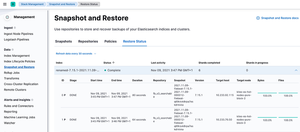300x132 pixels.
Task: Click the Target node column header
Action: coord(243,80)
